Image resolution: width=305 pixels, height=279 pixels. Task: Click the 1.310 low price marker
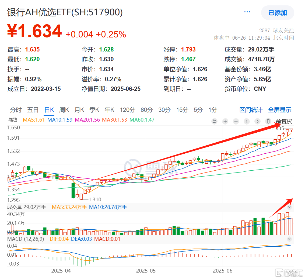pos(95,199)
